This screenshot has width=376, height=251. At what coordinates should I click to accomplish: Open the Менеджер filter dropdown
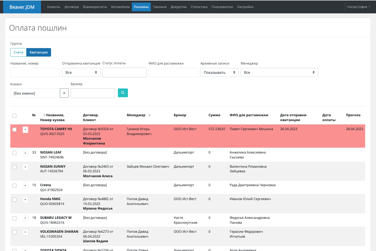coord(279,73)
